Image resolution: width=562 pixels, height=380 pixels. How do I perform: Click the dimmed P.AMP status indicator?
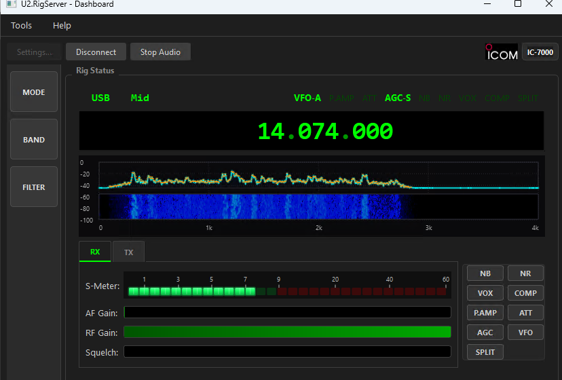[x=341, y=98]
